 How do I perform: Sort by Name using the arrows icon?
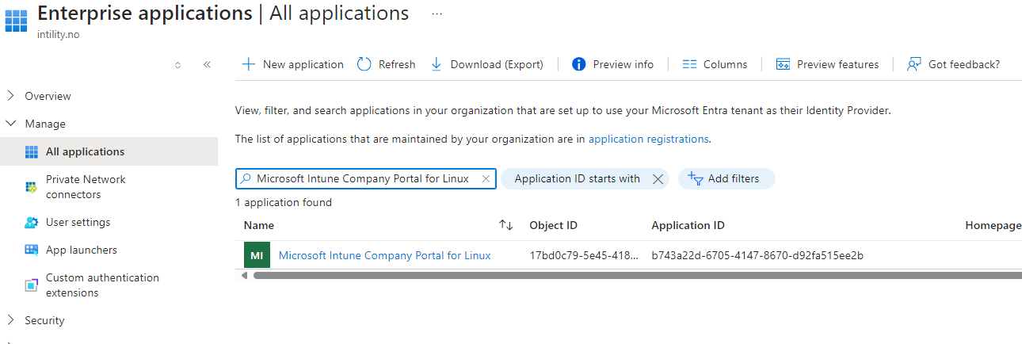[x=506, y=226]
